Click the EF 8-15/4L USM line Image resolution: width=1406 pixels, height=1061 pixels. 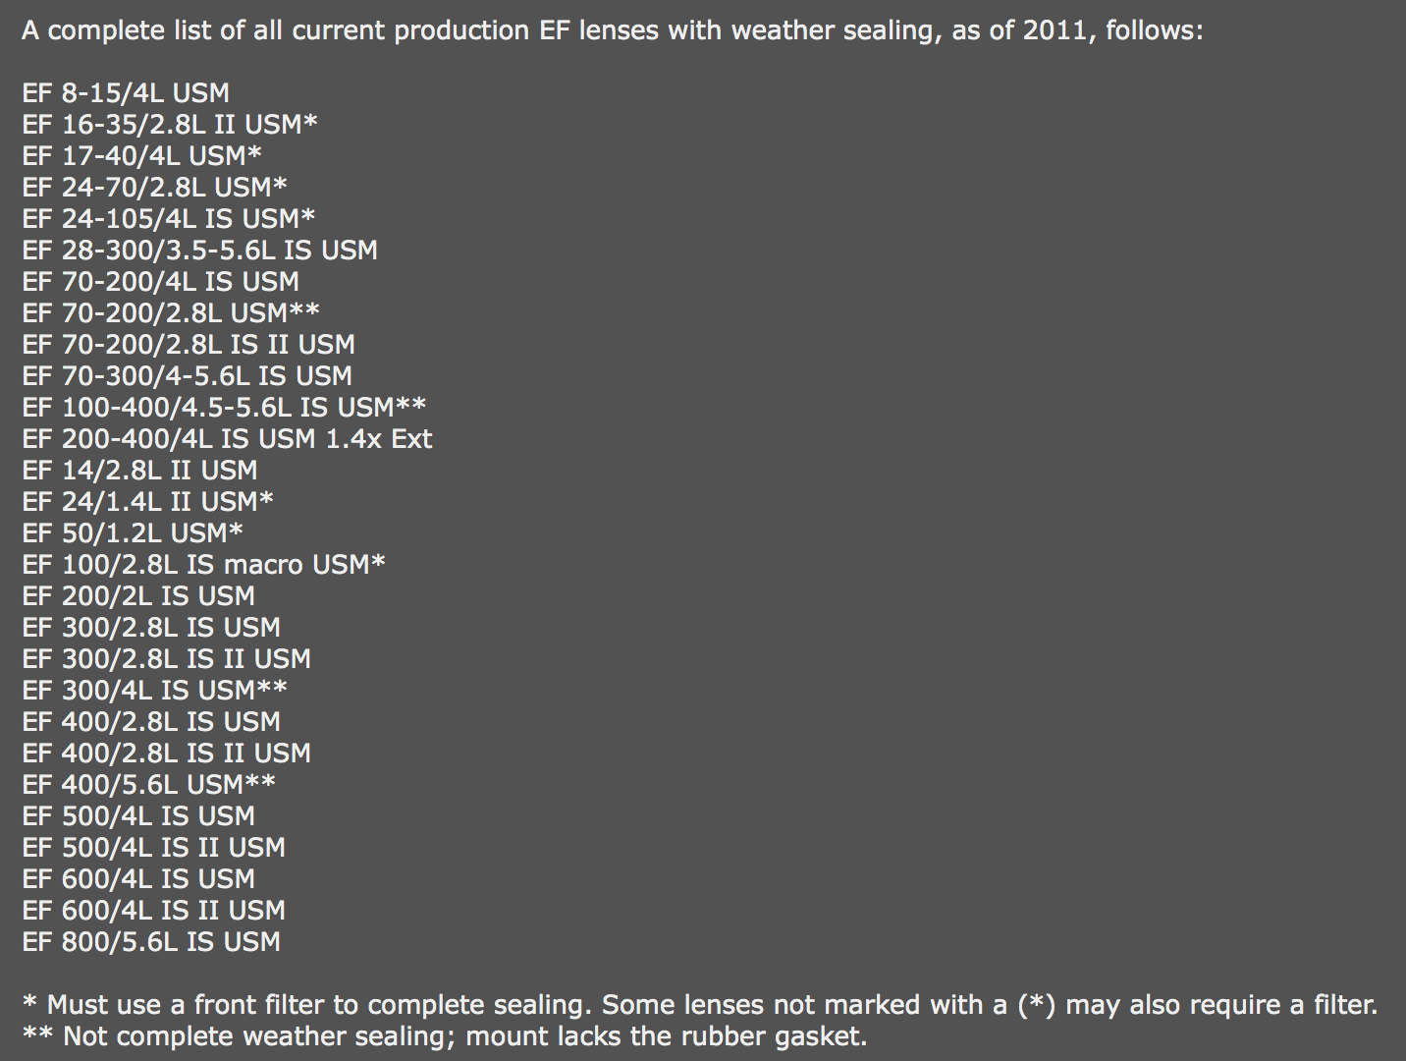tap(126, 93)
